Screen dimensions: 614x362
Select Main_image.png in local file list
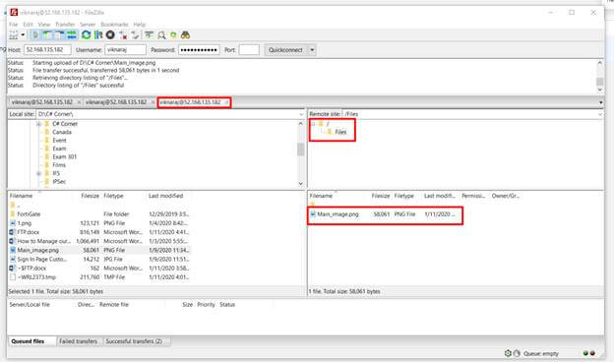tap(38, 250)
